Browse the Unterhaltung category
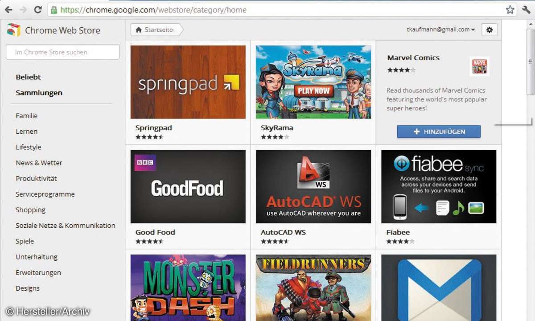Screen dimensions: 535x321 (x=37, y=257)
